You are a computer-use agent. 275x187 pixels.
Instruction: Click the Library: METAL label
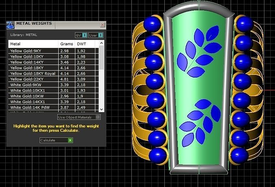point(24,35)
